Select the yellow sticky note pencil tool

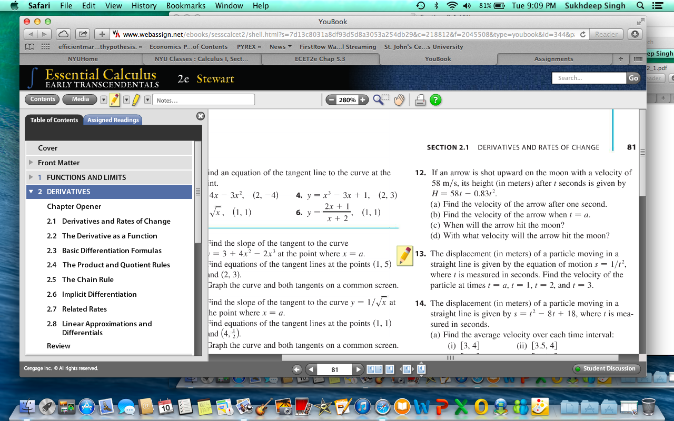(x=115, y=99)
